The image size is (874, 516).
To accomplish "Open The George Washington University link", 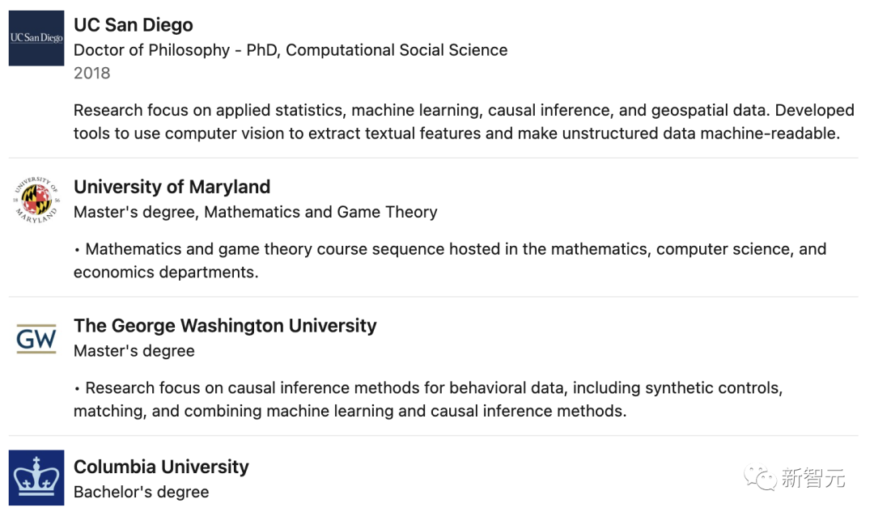I will click(225, 326).
